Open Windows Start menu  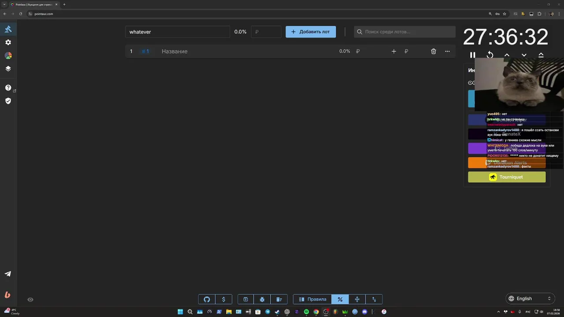[180, 312]
